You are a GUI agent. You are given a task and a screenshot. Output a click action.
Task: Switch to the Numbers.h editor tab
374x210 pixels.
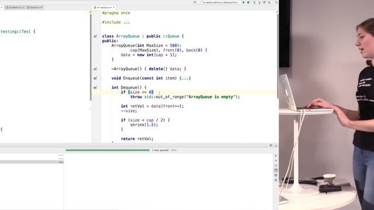tap(15, 8)
